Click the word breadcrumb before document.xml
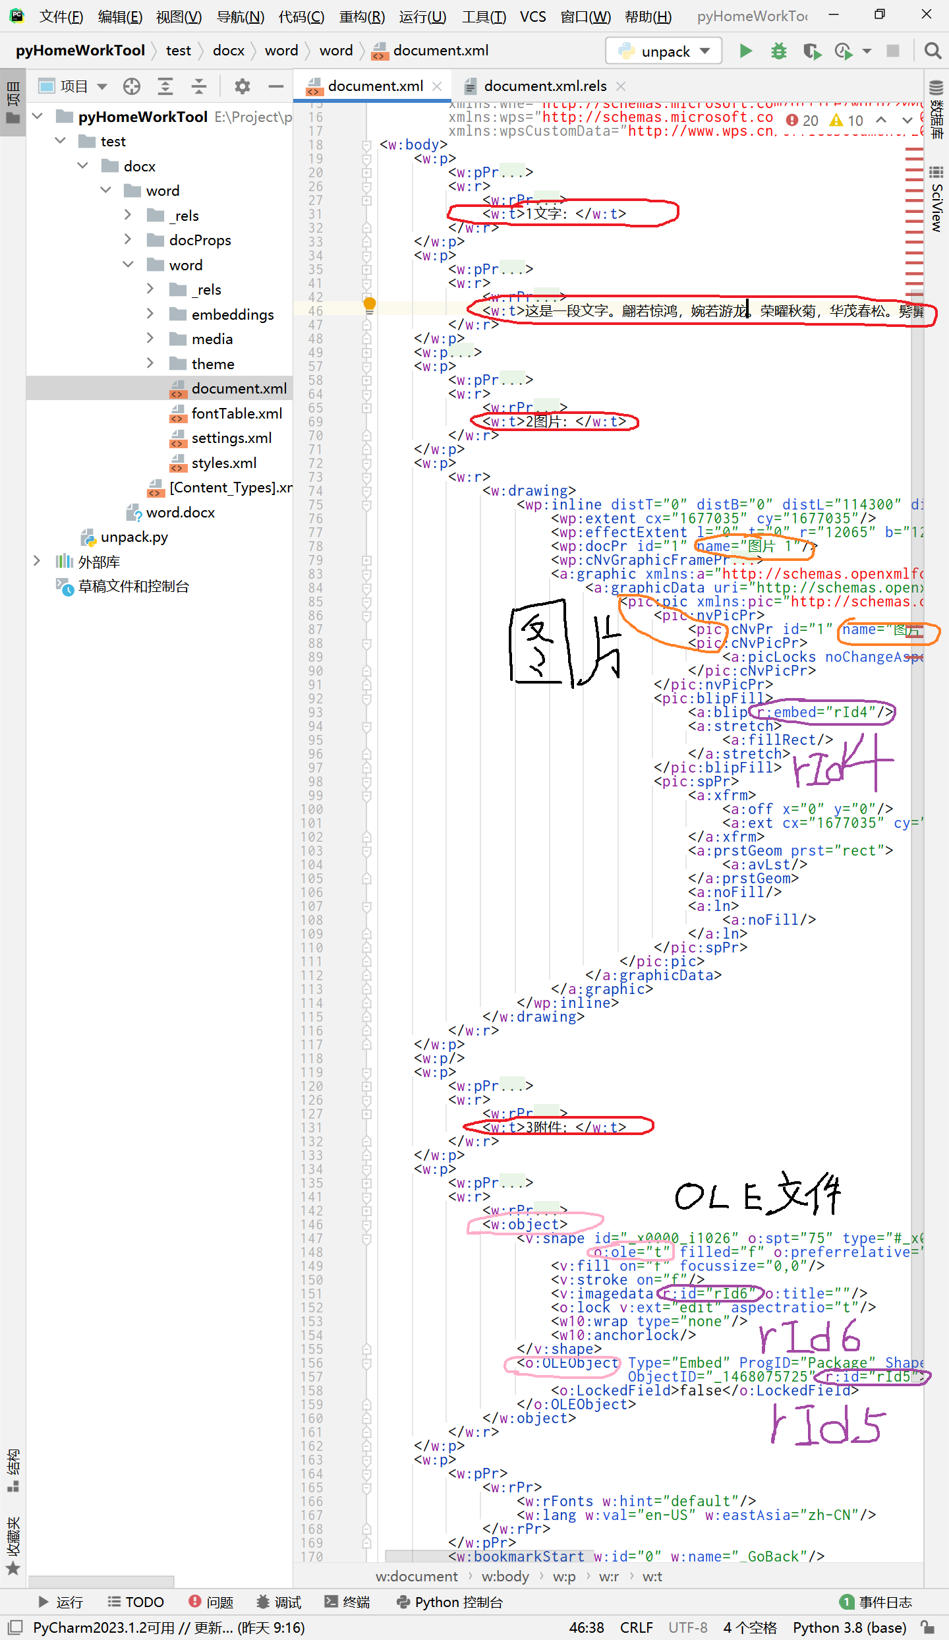 (x=336, y=51)
